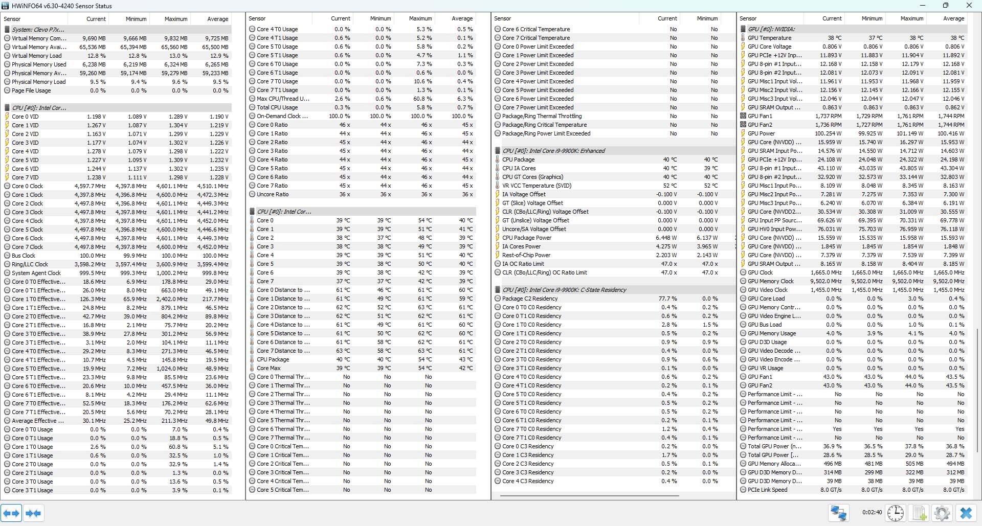Screen dimensions: 982x526
Task: Select the GPU Bus Load row
Action: pyautogui.click(x=853, y=325)
